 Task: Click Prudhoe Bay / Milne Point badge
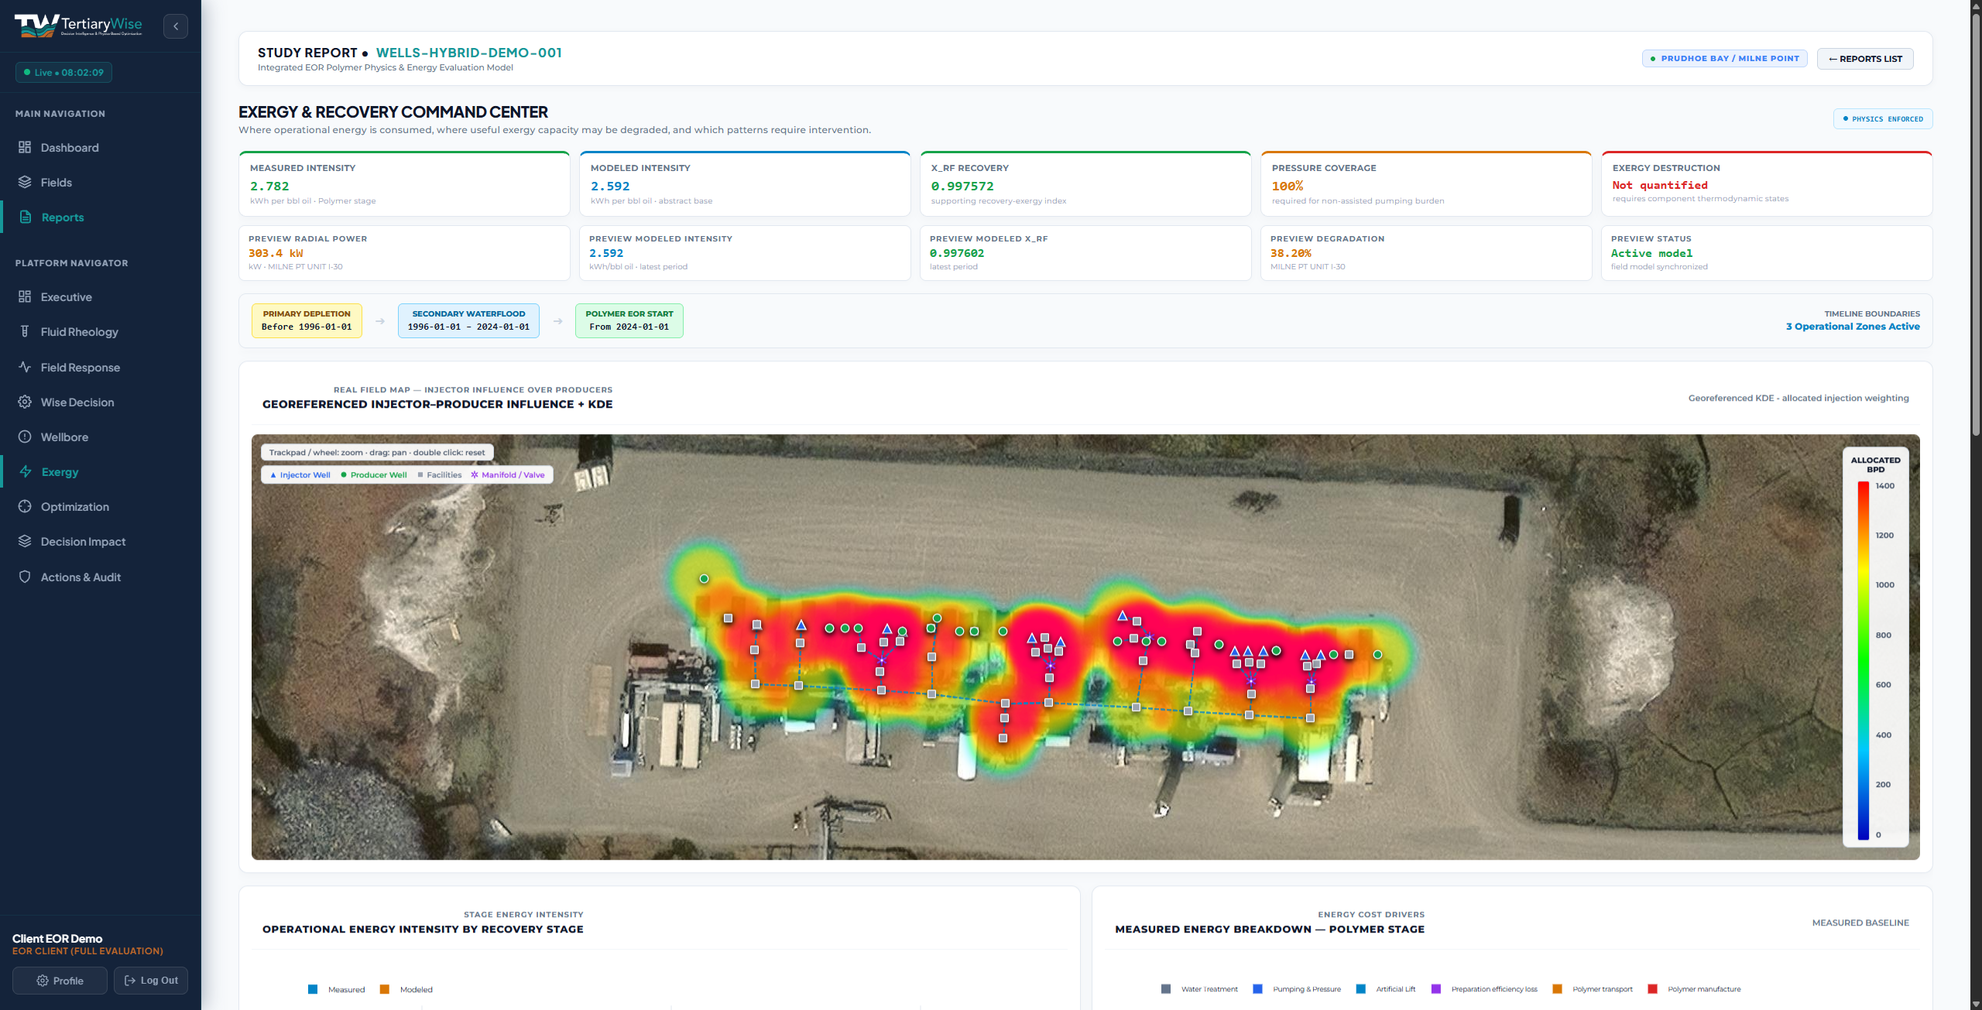pos(1724,58)
